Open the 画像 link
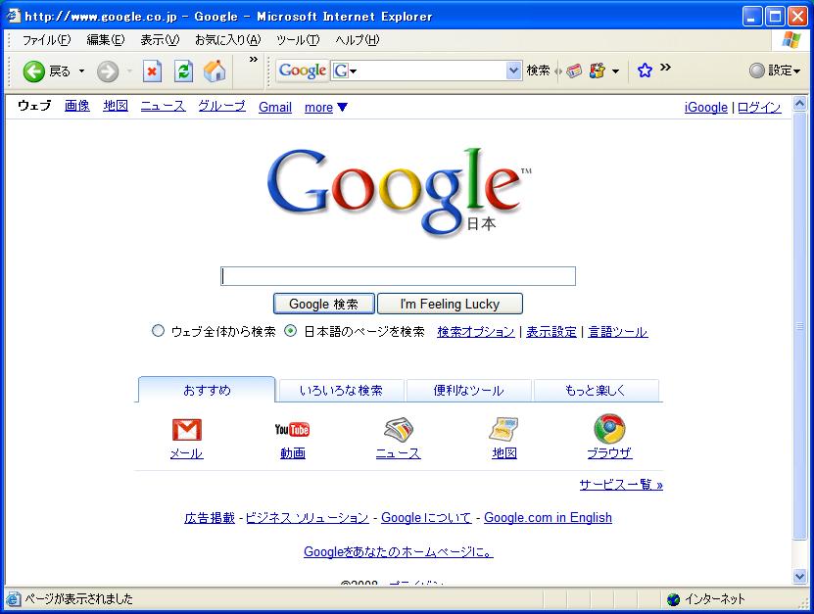Viewport: 814px width, 614px height. tap(76, 106)
